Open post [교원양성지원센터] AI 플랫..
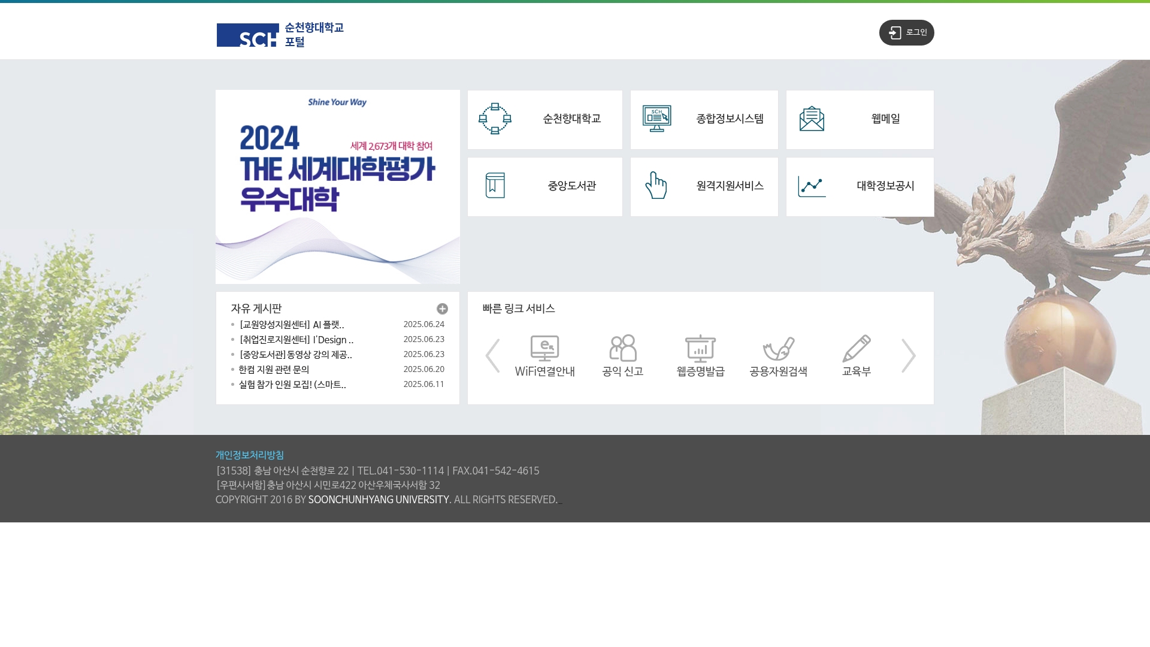Viewport: 1150px width, 647px height. (292, 325)
